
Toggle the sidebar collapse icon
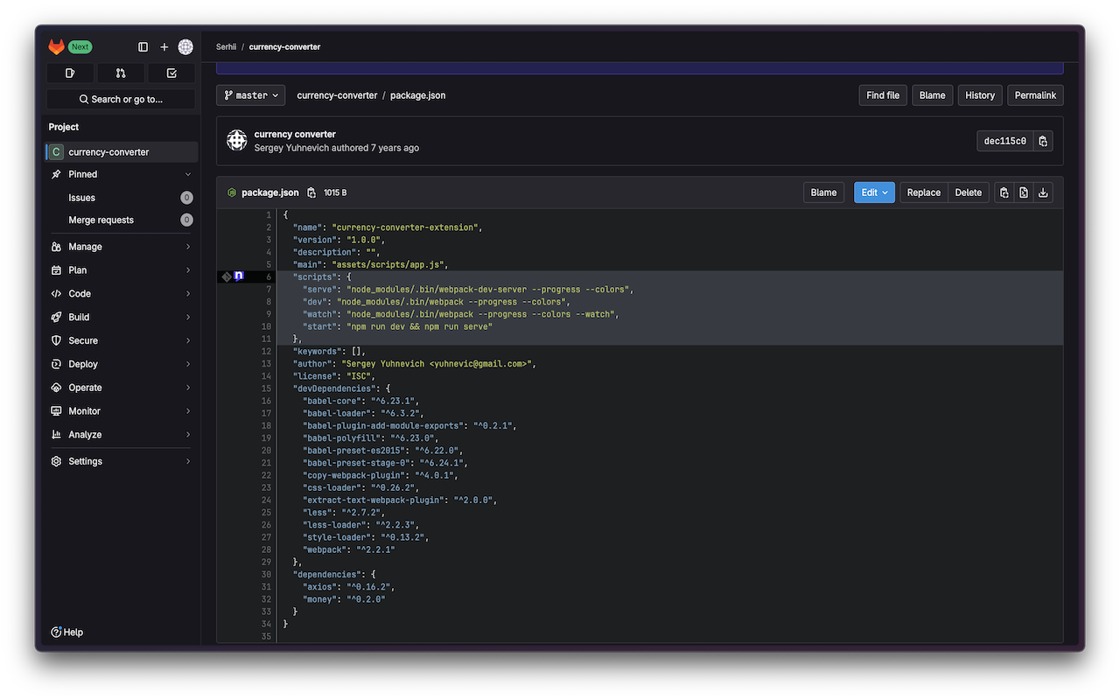(143, 47)
